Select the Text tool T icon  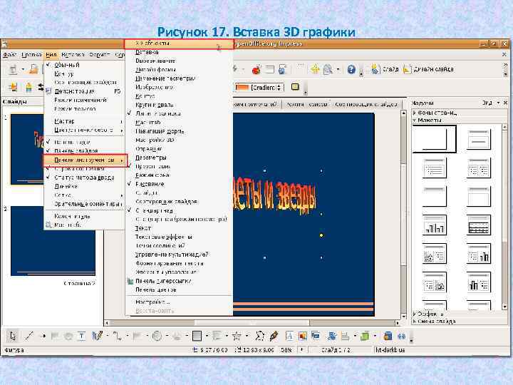(x=81, y=336)
